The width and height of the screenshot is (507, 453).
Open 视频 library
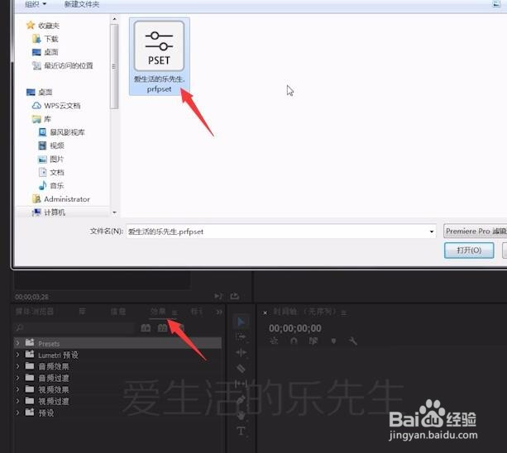pyautogui.click(x=51, y=145)
